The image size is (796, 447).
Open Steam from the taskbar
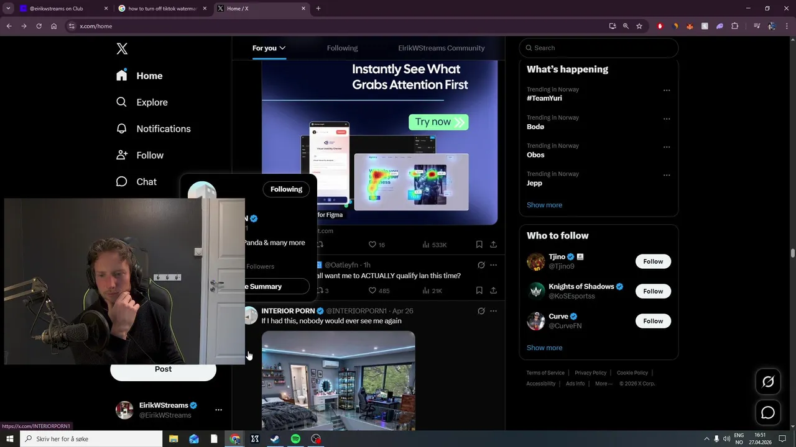275,439
